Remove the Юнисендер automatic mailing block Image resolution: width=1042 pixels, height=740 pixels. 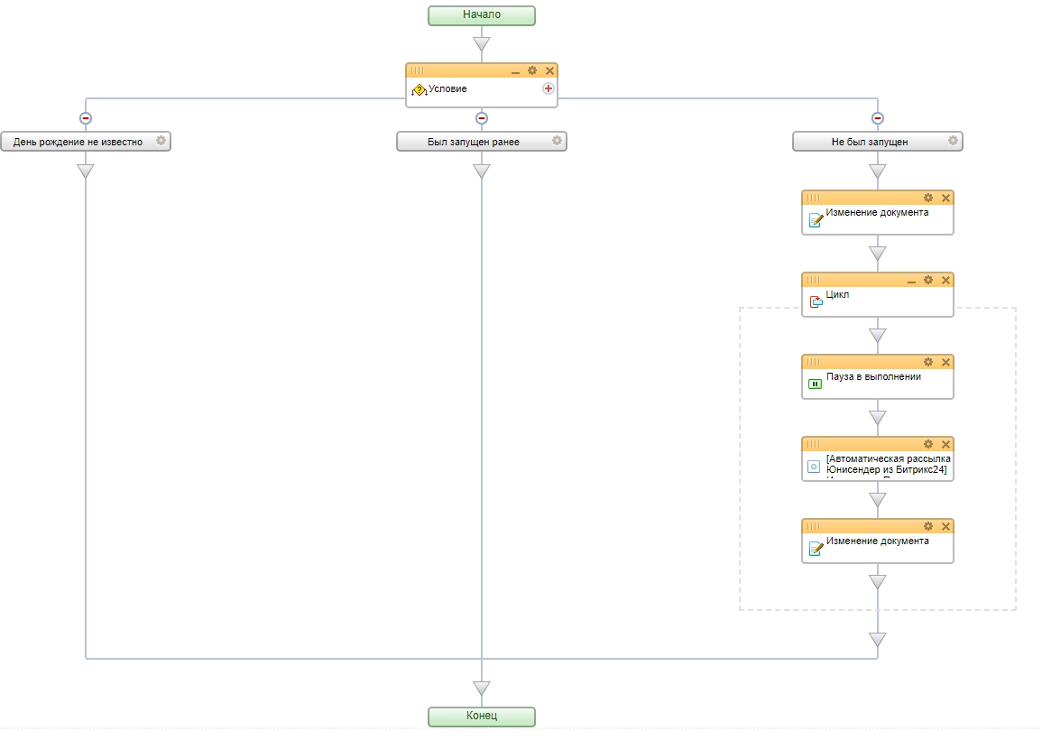coord(945,444)
